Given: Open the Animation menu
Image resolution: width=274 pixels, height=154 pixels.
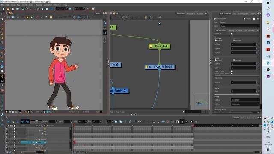Looking at the screenshot, I should pyautogui.click(x=48, y=5).
